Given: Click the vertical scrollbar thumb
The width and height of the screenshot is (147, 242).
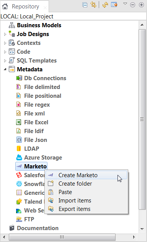Looking at the screenshot, I should 142,119.
